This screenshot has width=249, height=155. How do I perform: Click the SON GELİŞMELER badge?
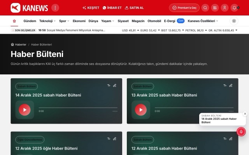click(24, 30)
